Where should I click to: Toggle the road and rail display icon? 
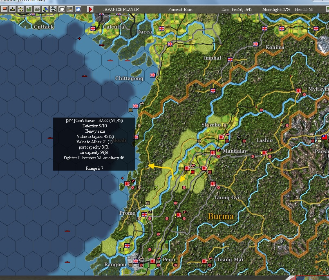coord(70,9)
